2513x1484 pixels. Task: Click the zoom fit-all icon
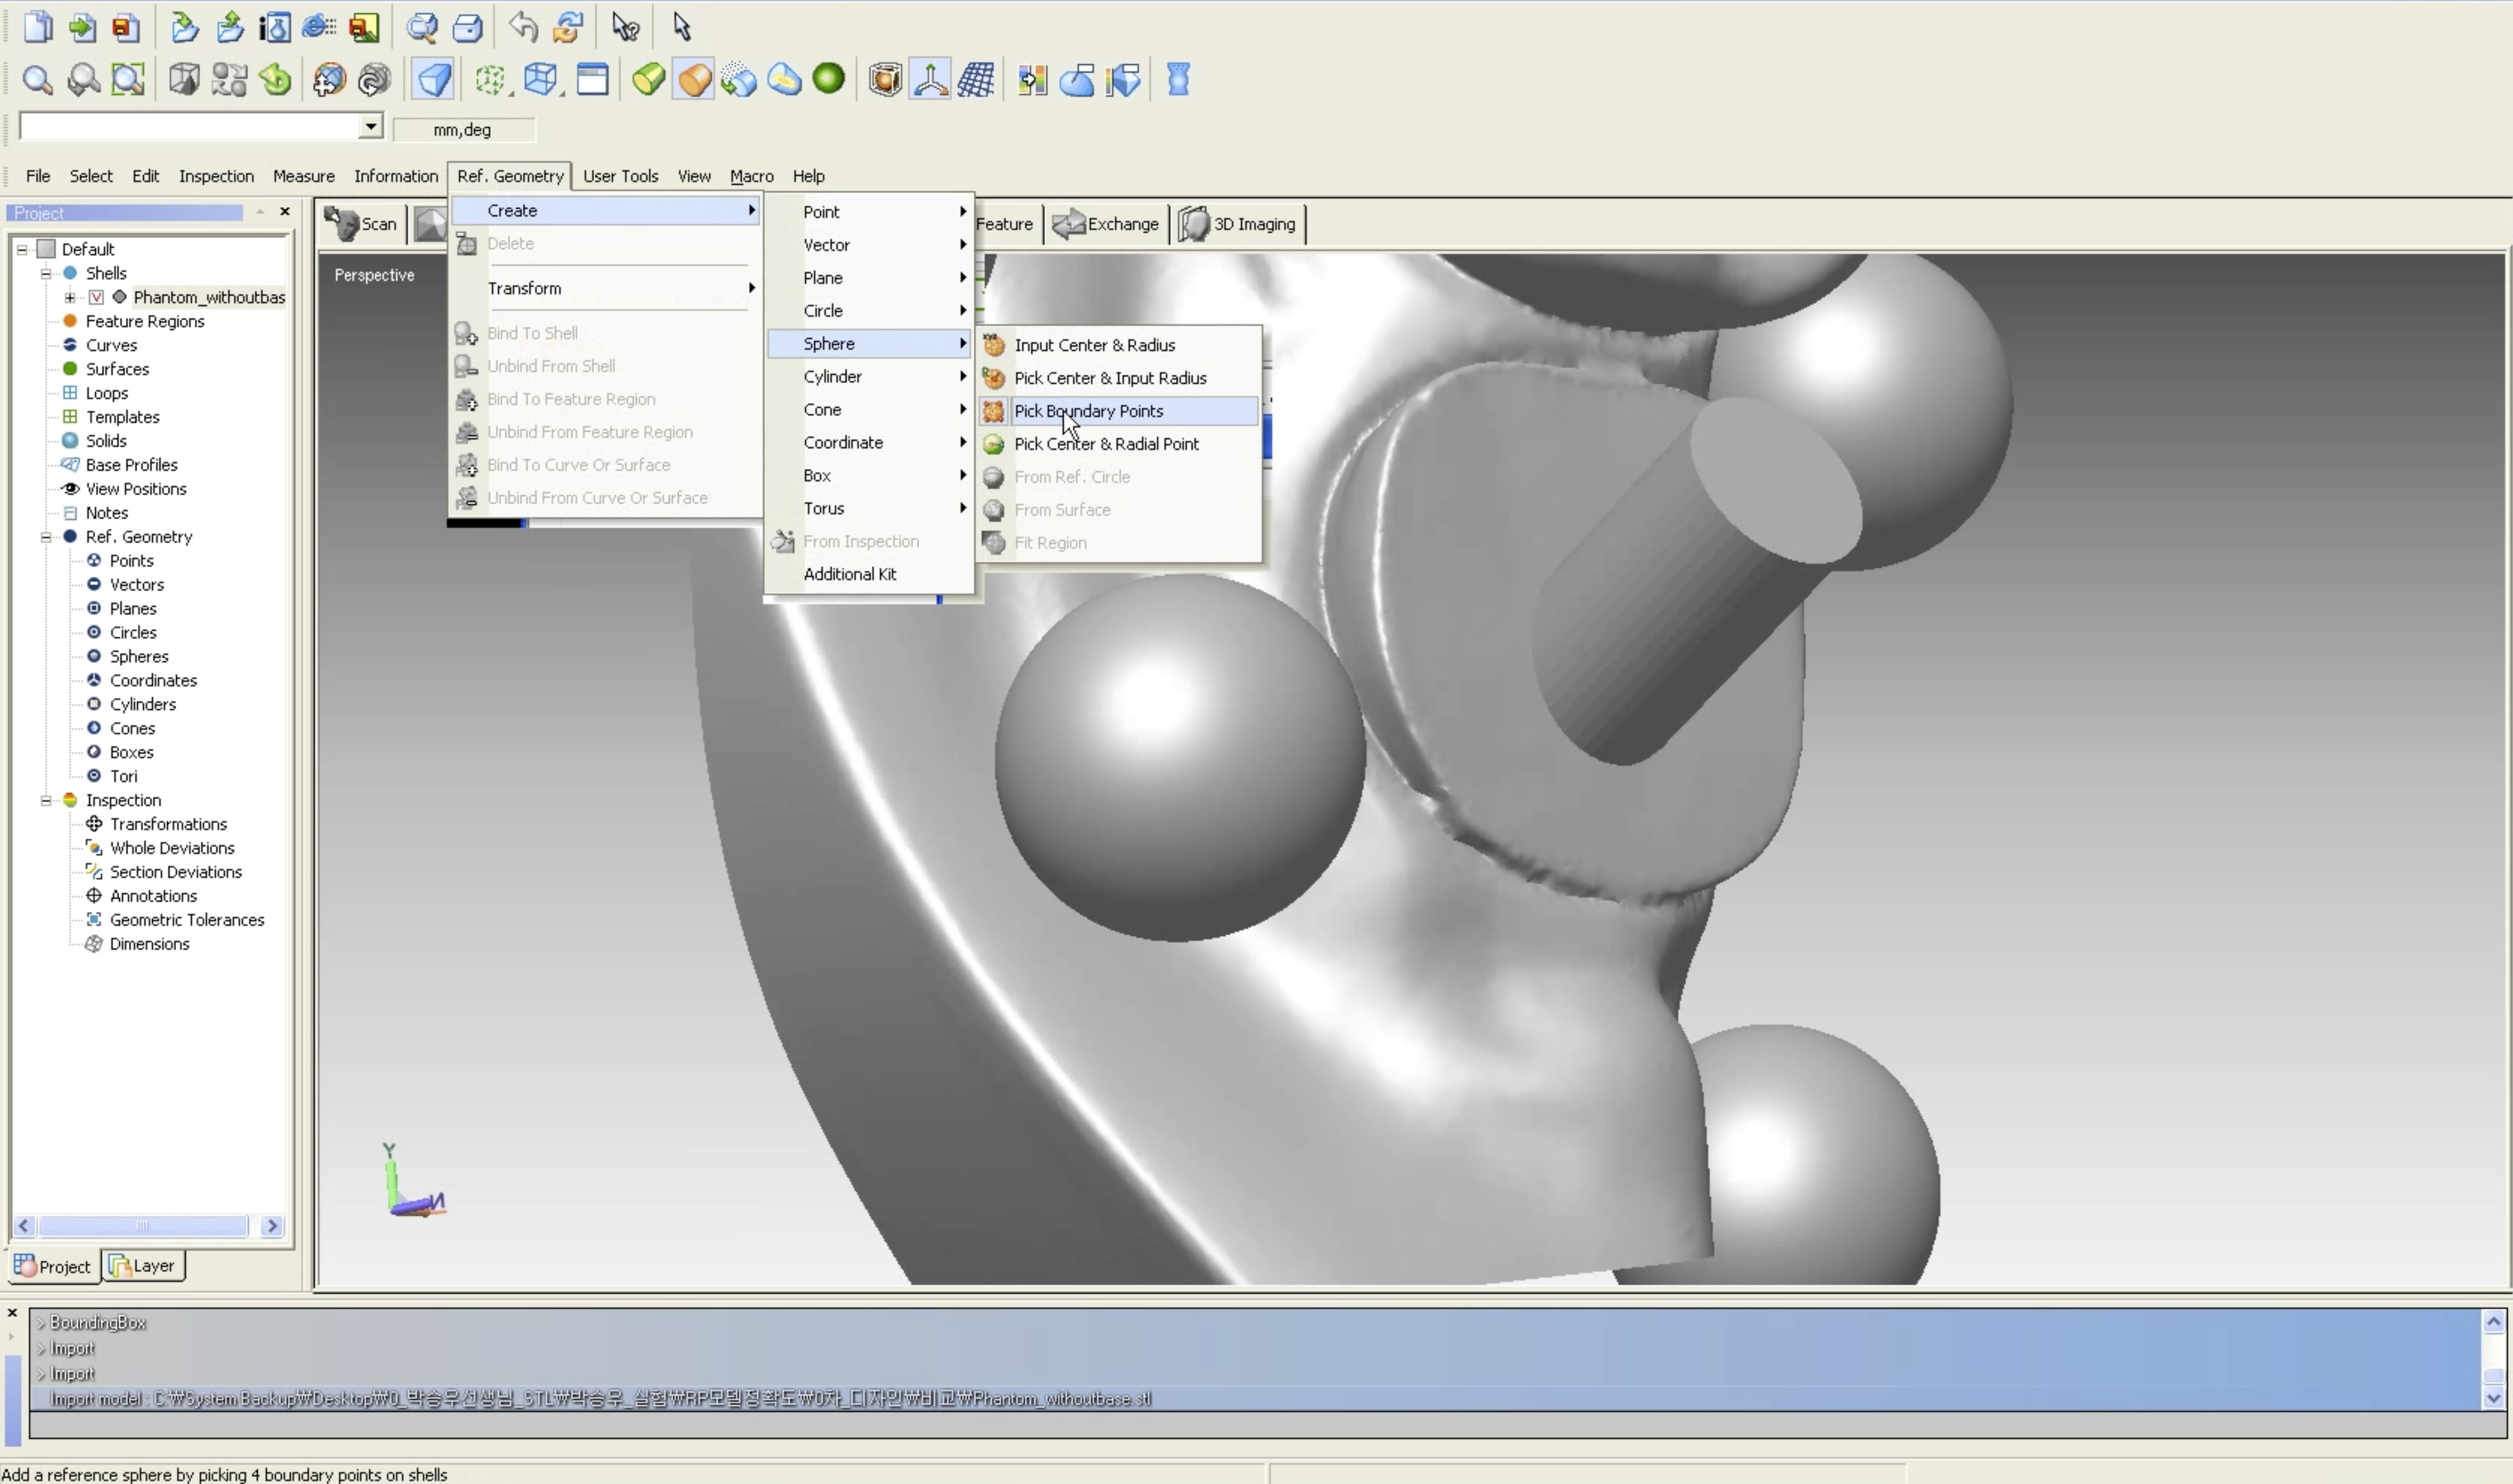[128, 79]
